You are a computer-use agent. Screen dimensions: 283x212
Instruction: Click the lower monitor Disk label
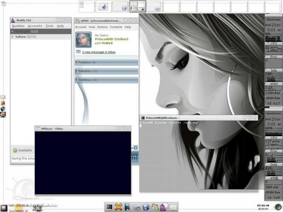[x=273, y=165]
